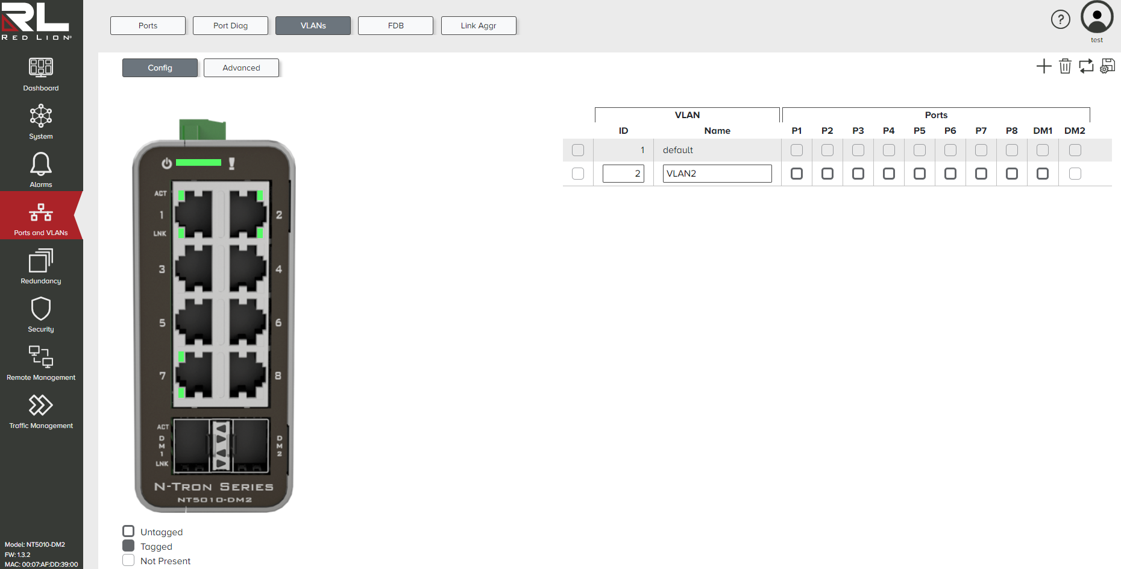Open the Dashboard sidebar icon
Screen dimensions: 1121x569
coord(41,68)
